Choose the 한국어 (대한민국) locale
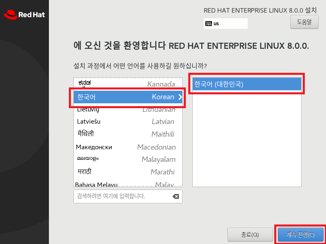Image resolution: width=326 pixels, height=244 pixels. coord(247,84)
